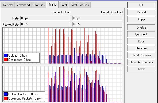
Task: Switch to the General tab
Action: (x=8, y=5)
